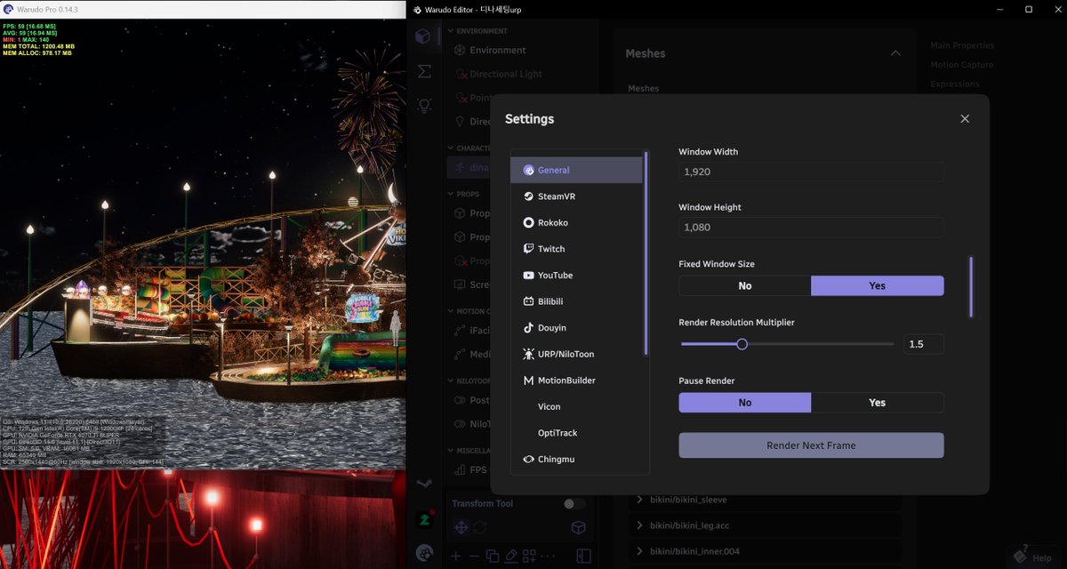Open the Blueprints sigma tab in the editor sidebar
Screen dimensions: 1067x569
[x=424, y=71]
